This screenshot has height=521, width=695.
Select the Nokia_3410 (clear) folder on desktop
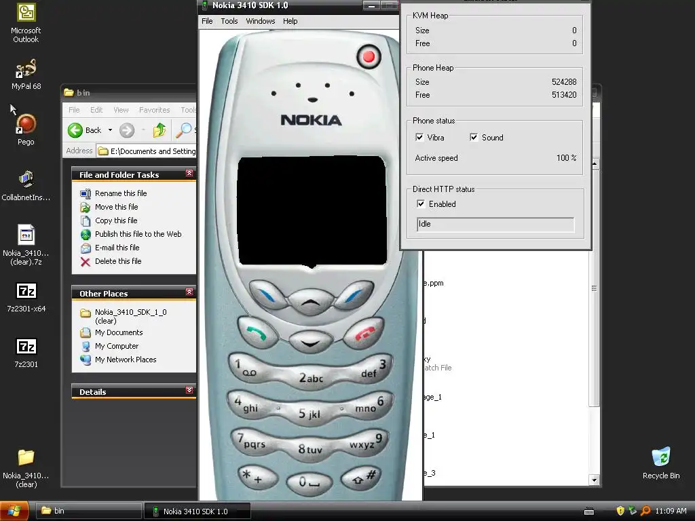point(26,468)
